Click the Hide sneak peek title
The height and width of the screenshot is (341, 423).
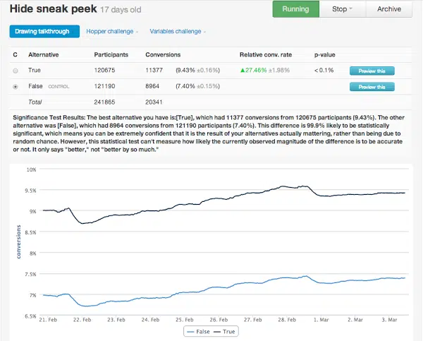pos(53,9)
